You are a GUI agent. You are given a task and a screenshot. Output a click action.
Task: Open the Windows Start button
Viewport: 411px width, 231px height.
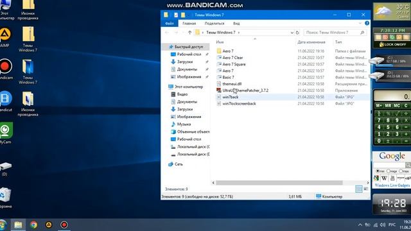[3, 225]
